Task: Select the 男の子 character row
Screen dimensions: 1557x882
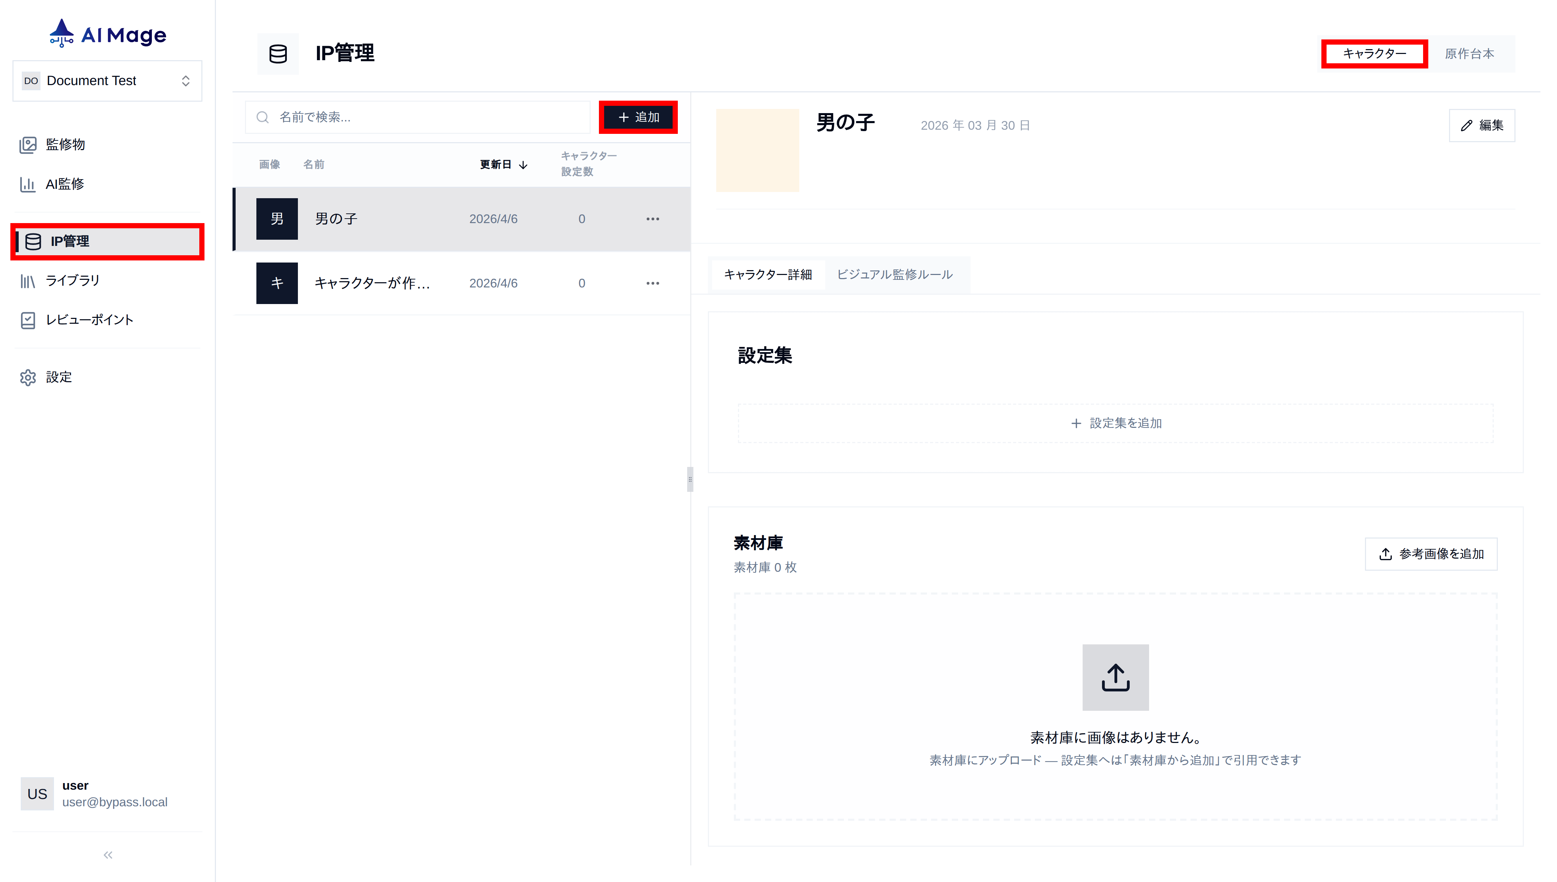Action: (462, 219)
